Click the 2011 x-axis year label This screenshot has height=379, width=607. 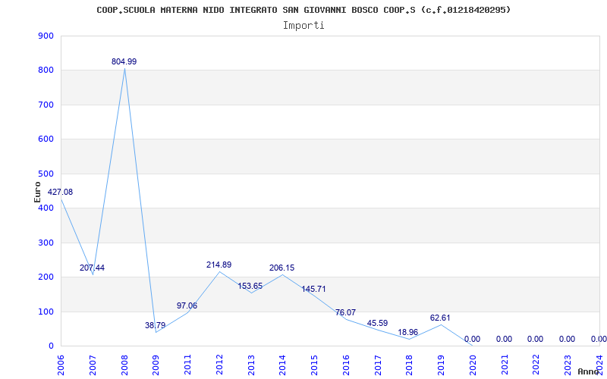point(187,365)
